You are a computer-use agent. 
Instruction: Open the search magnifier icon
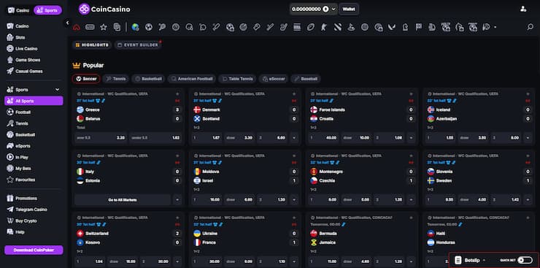[x=530, y=27]
